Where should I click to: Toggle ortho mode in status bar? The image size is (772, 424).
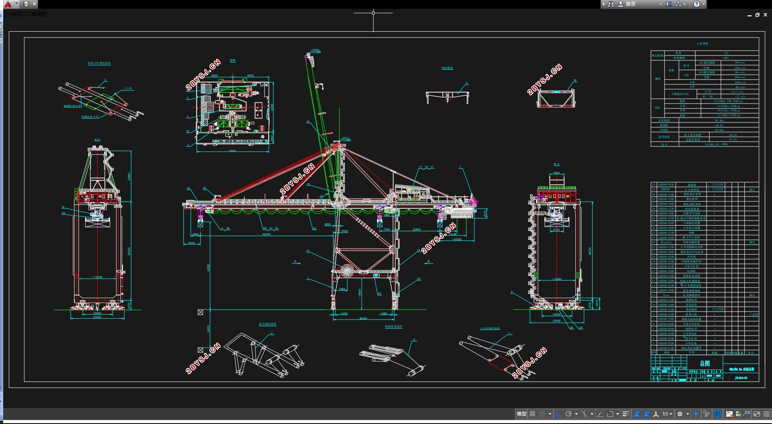(559, 414)
